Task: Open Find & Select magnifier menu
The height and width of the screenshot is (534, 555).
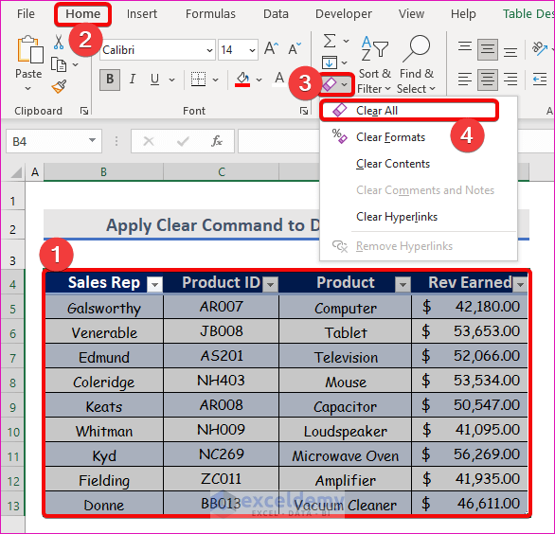Action: pyautogui.click(x=417, y=64)
